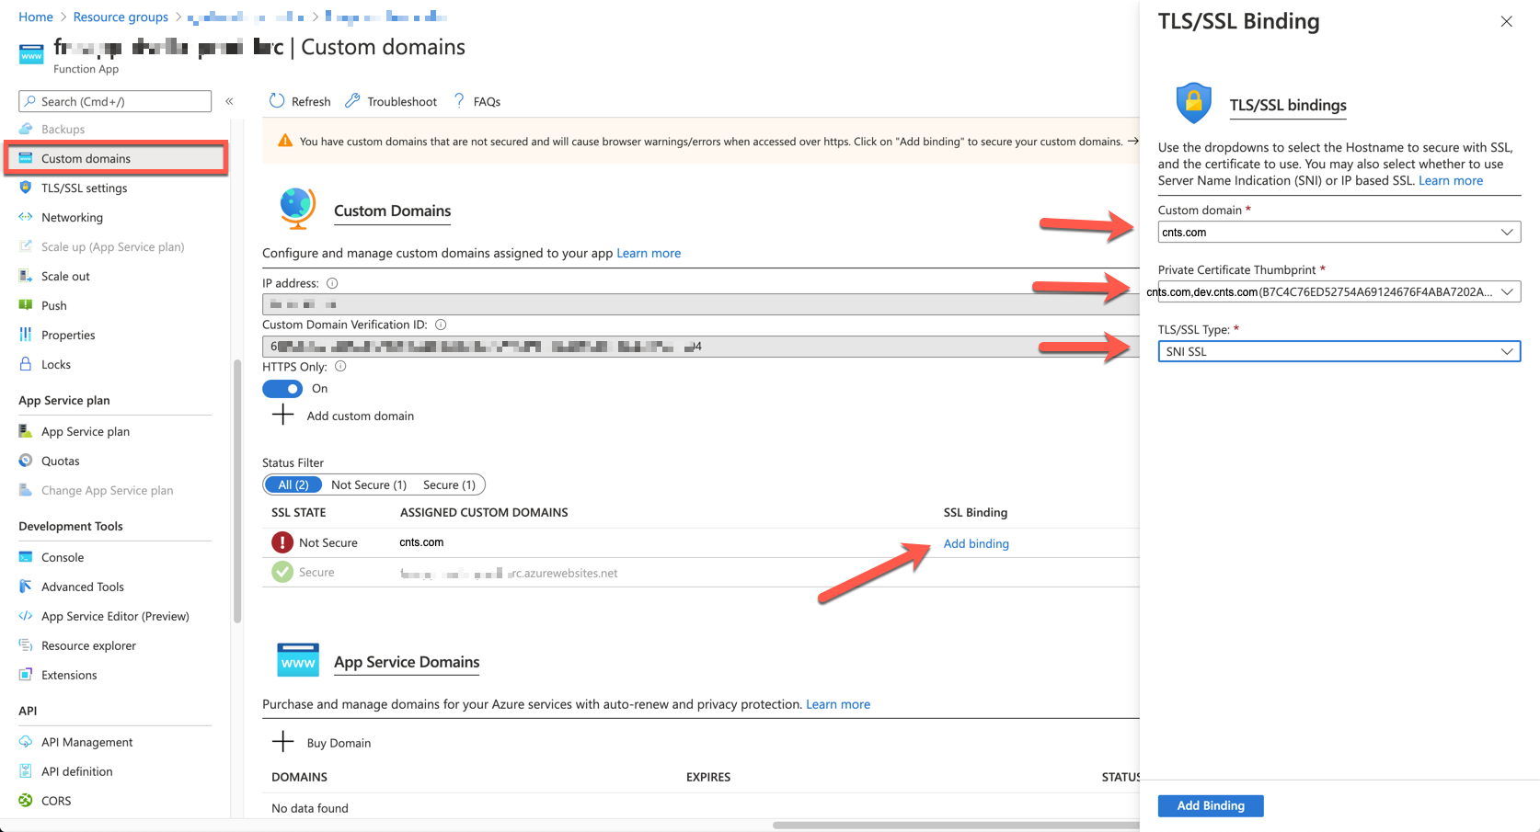Click the Properties bars icon

tap(26, 335)
